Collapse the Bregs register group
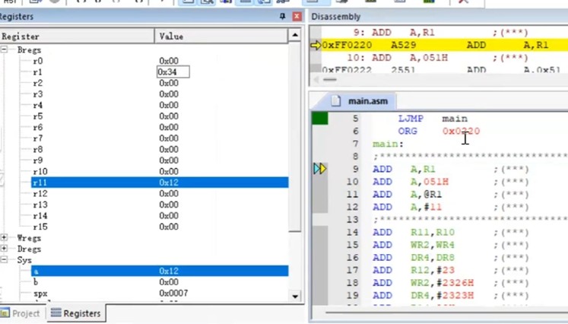 [5, 50]
